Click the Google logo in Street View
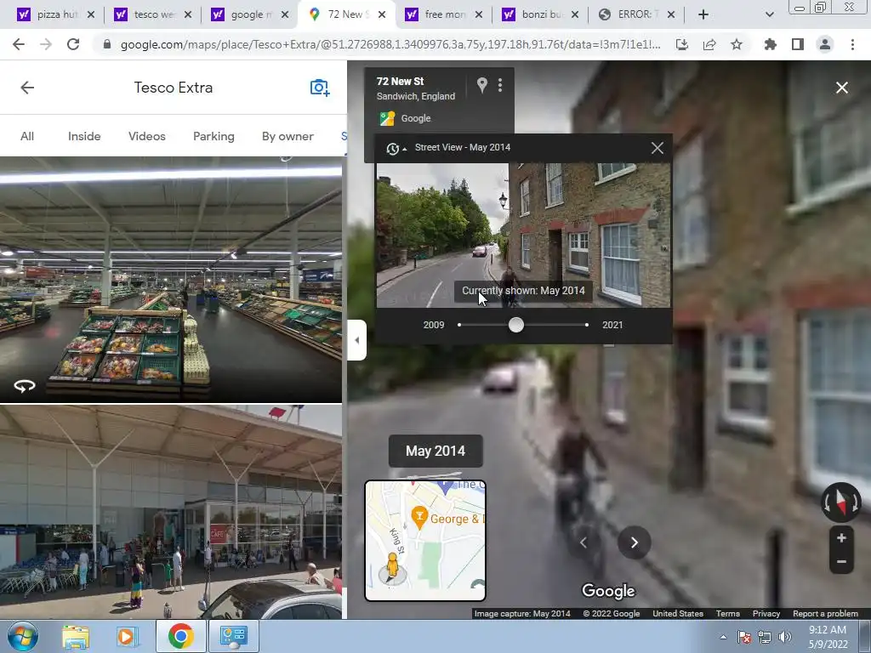 click(x=608, y=591)
